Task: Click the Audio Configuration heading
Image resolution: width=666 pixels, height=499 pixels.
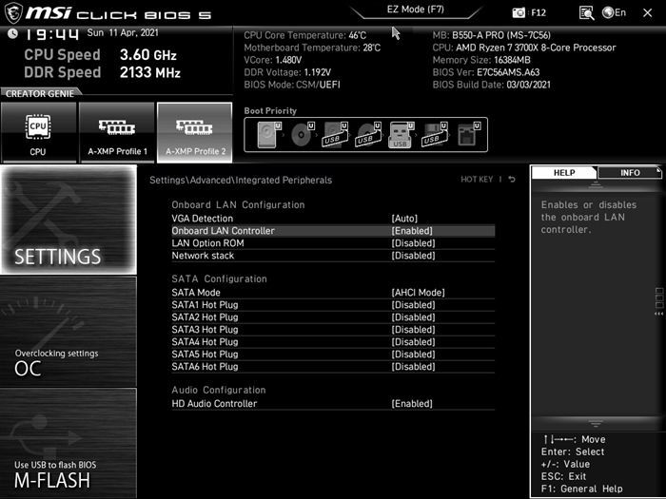Action: (218, 390)
